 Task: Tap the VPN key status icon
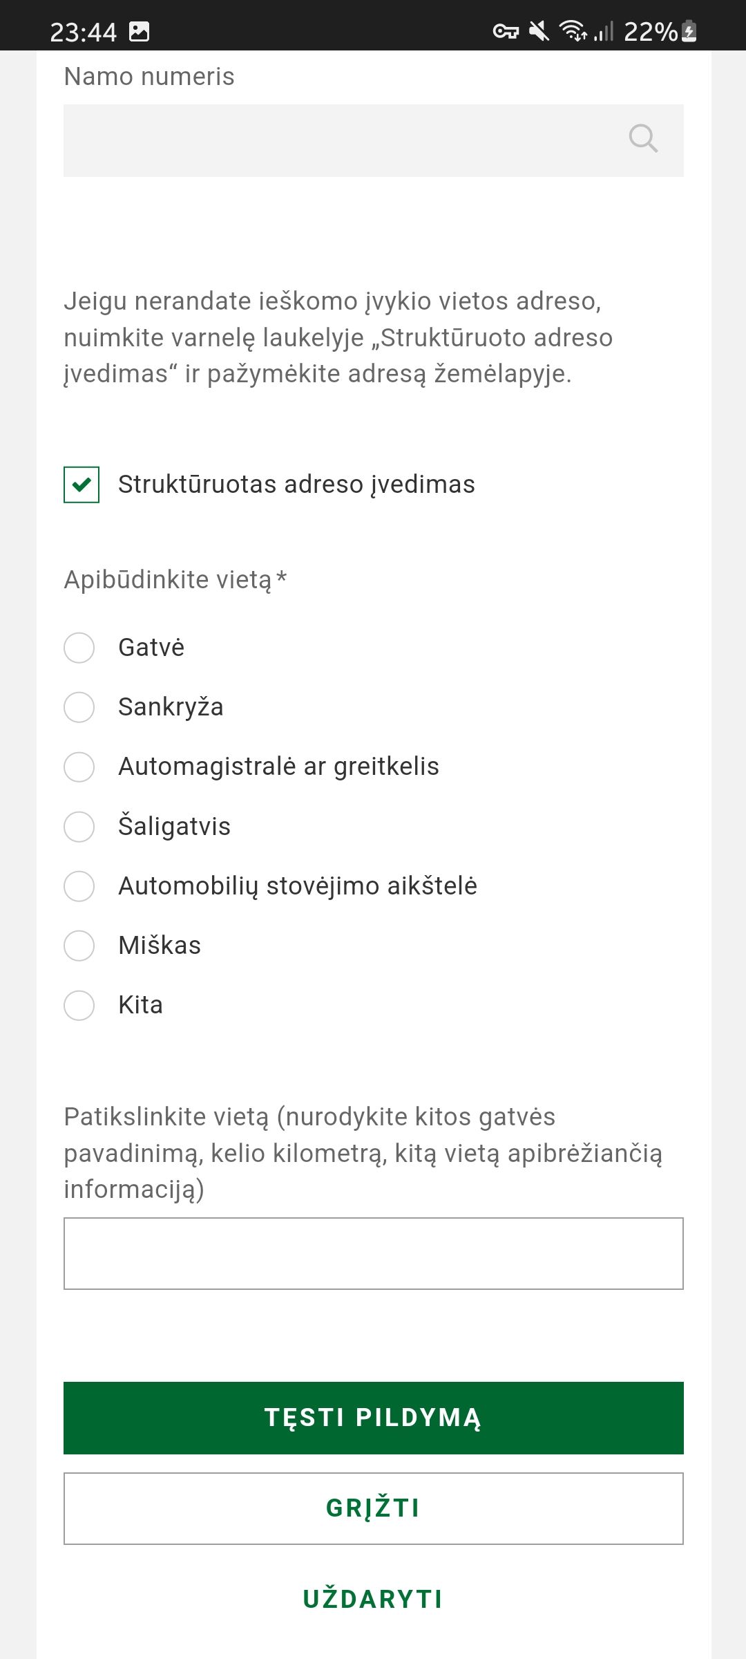(x=506, y=31)
